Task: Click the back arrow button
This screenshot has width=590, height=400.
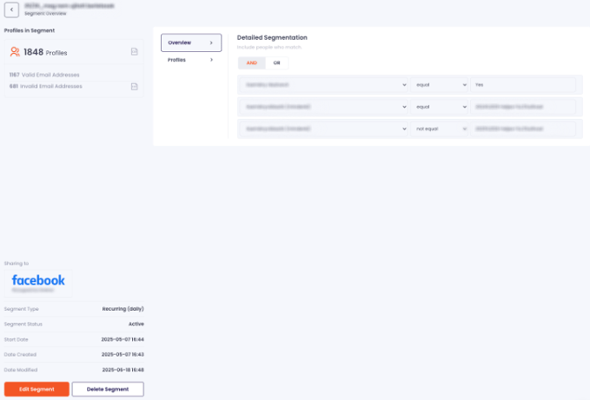Action: pos(11,10)
